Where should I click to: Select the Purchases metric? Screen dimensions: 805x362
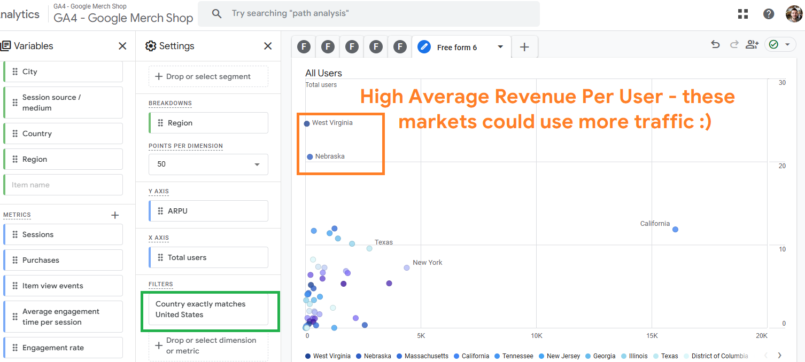click(x=63, y=260)
